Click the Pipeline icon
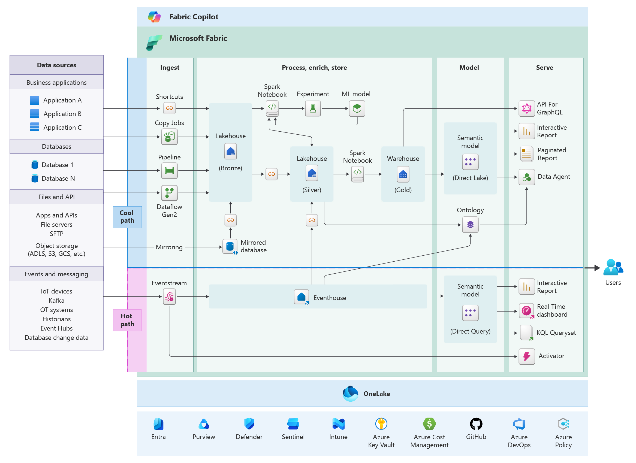The height and width of the screenshot is (463, 636). (169, 170)
